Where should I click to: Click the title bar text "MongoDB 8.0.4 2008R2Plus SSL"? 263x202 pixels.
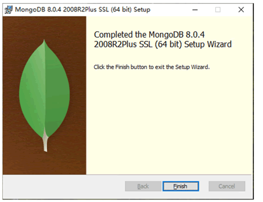pyautogui.click(x=62, y=10)
